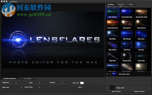Enable the Sort by Name radio option
Screen dimensions: 152x95
[108, 7]
